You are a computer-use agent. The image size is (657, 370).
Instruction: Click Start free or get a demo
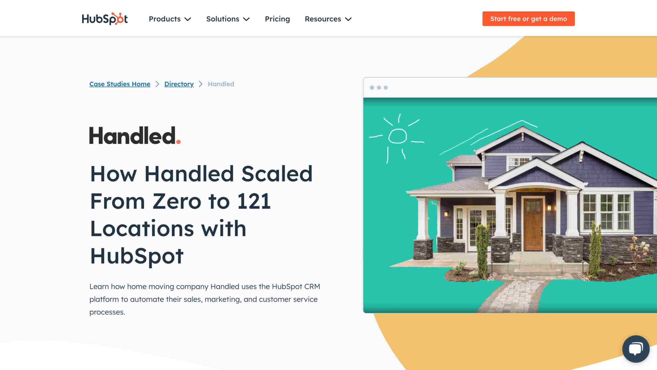tap(528, 18)
